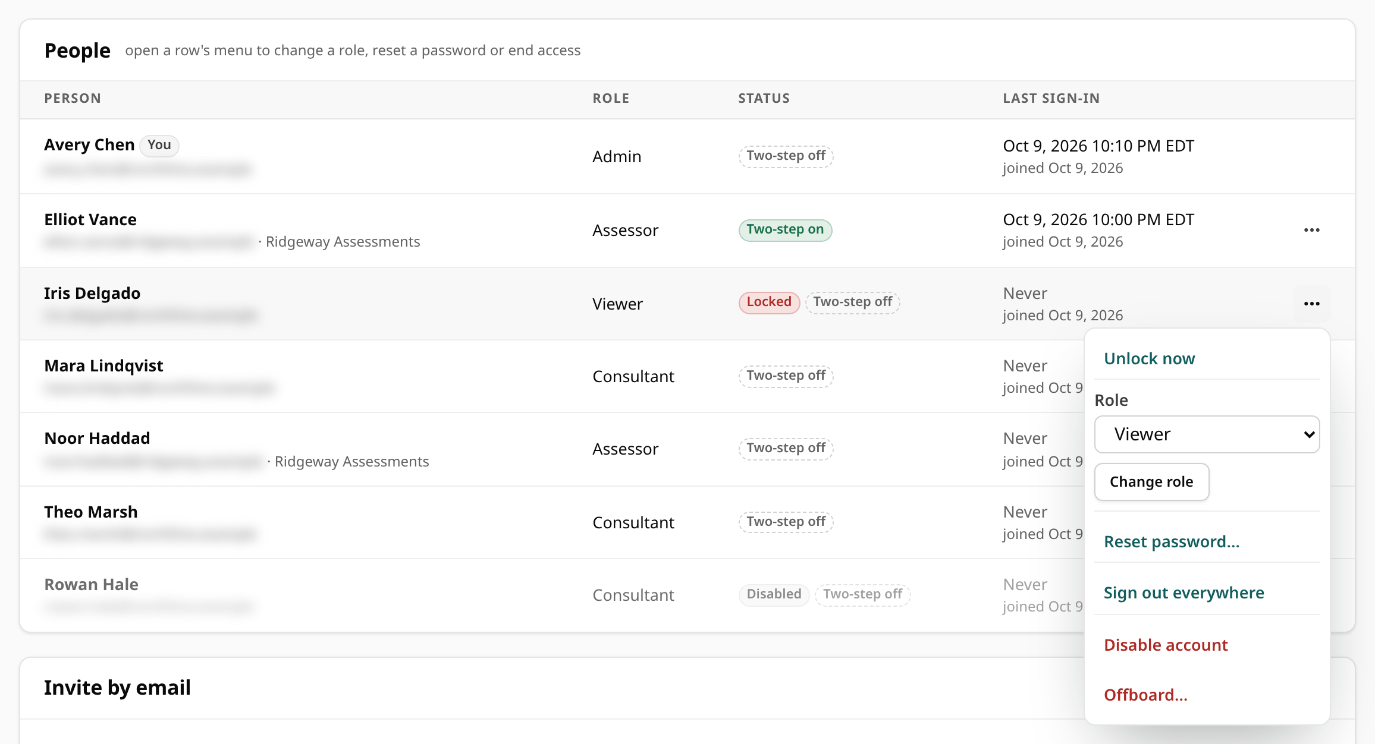The height and width of the screenshot is (744, 1375).
Task: Click the Invite by email heading
Action: coord(117,688)
